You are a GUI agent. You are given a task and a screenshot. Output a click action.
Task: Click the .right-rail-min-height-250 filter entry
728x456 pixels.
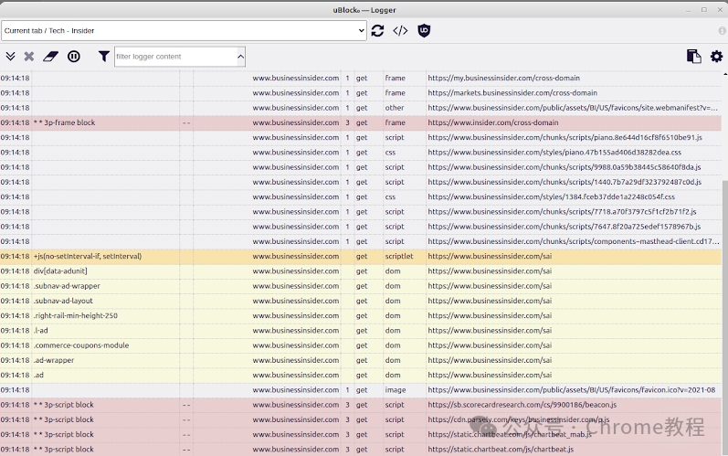point(76,316)
